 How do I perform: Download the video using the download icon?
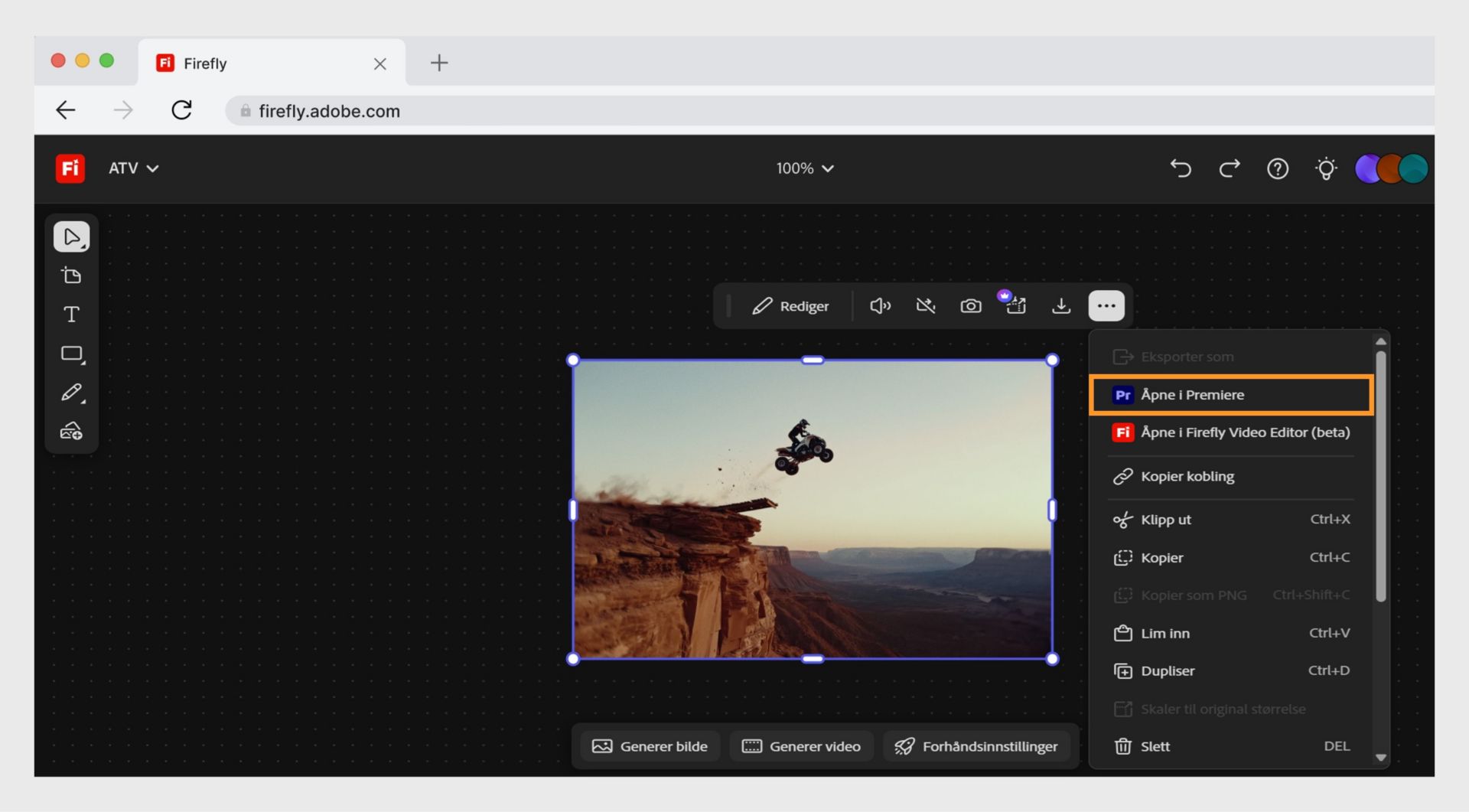(x=1062, y=305)
